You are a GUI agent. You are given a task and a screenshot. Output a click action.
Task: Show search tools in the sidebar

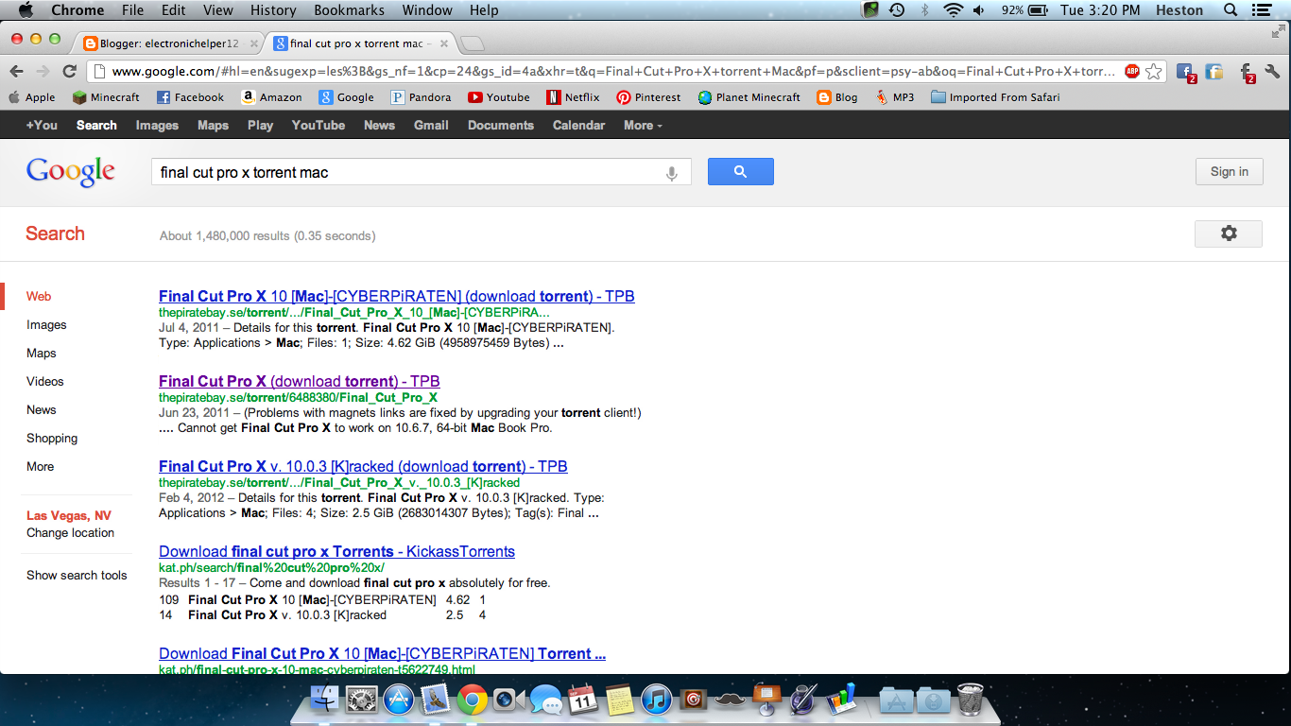pos(77,575)
